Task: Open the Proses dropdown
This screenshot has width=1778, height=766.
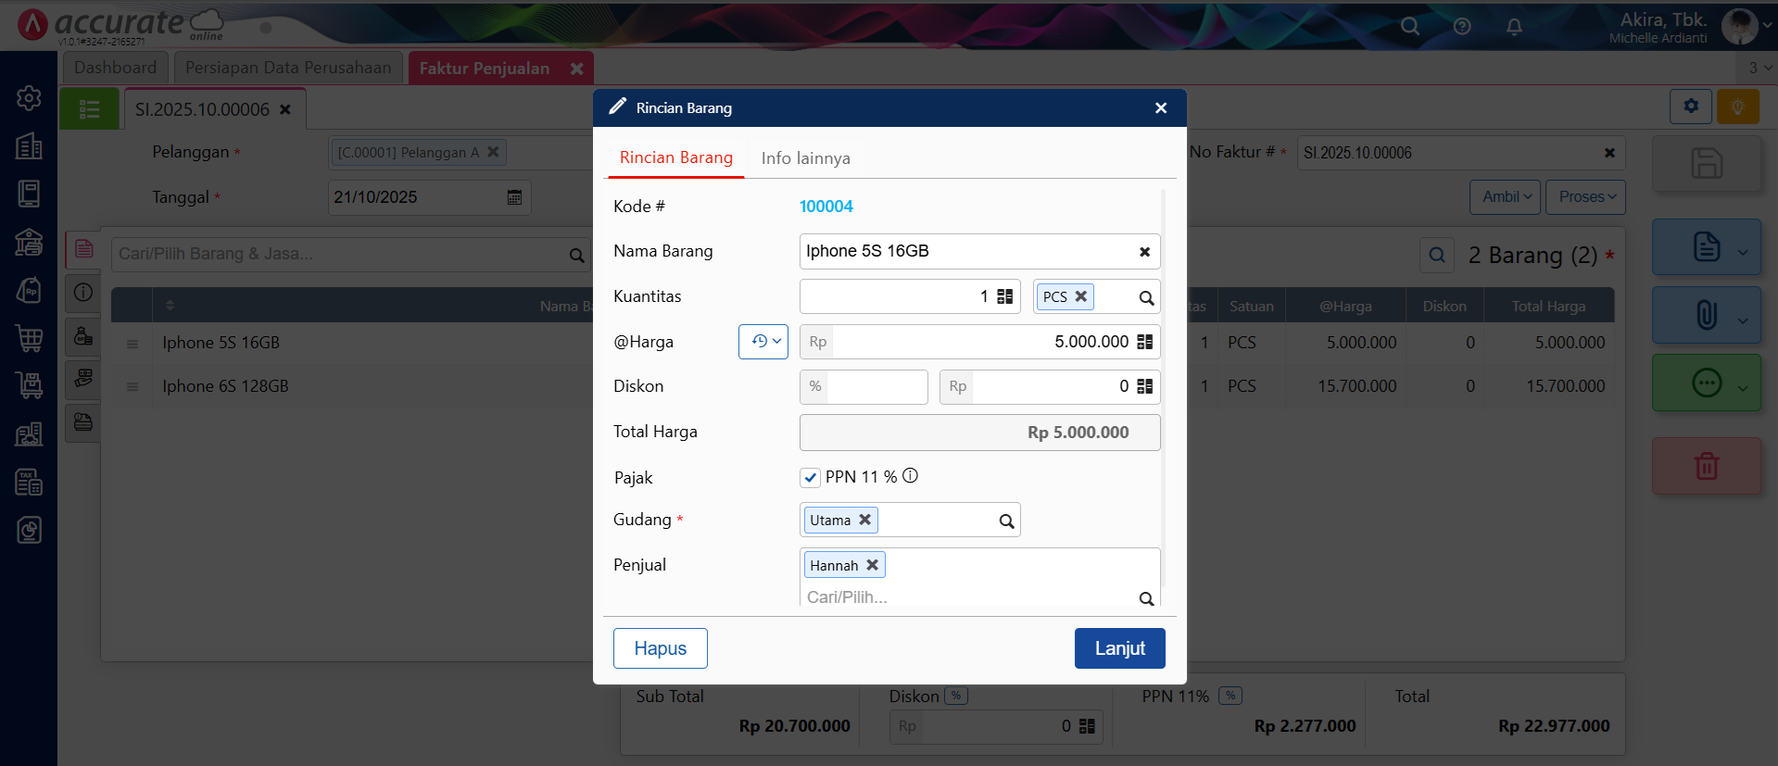Action: (1585, 197)
